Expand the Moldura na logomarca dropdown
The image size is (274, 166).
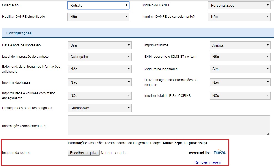pos(240,69)
